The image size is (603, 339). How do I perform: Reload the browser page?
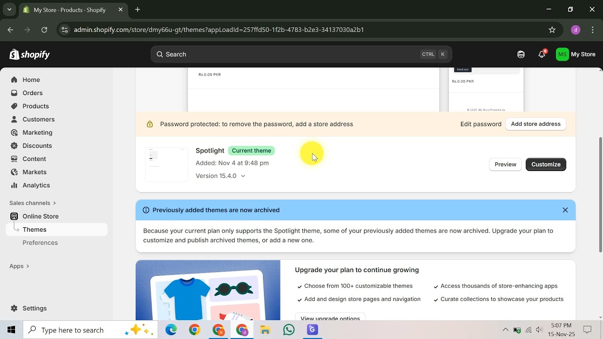(44, 30)
